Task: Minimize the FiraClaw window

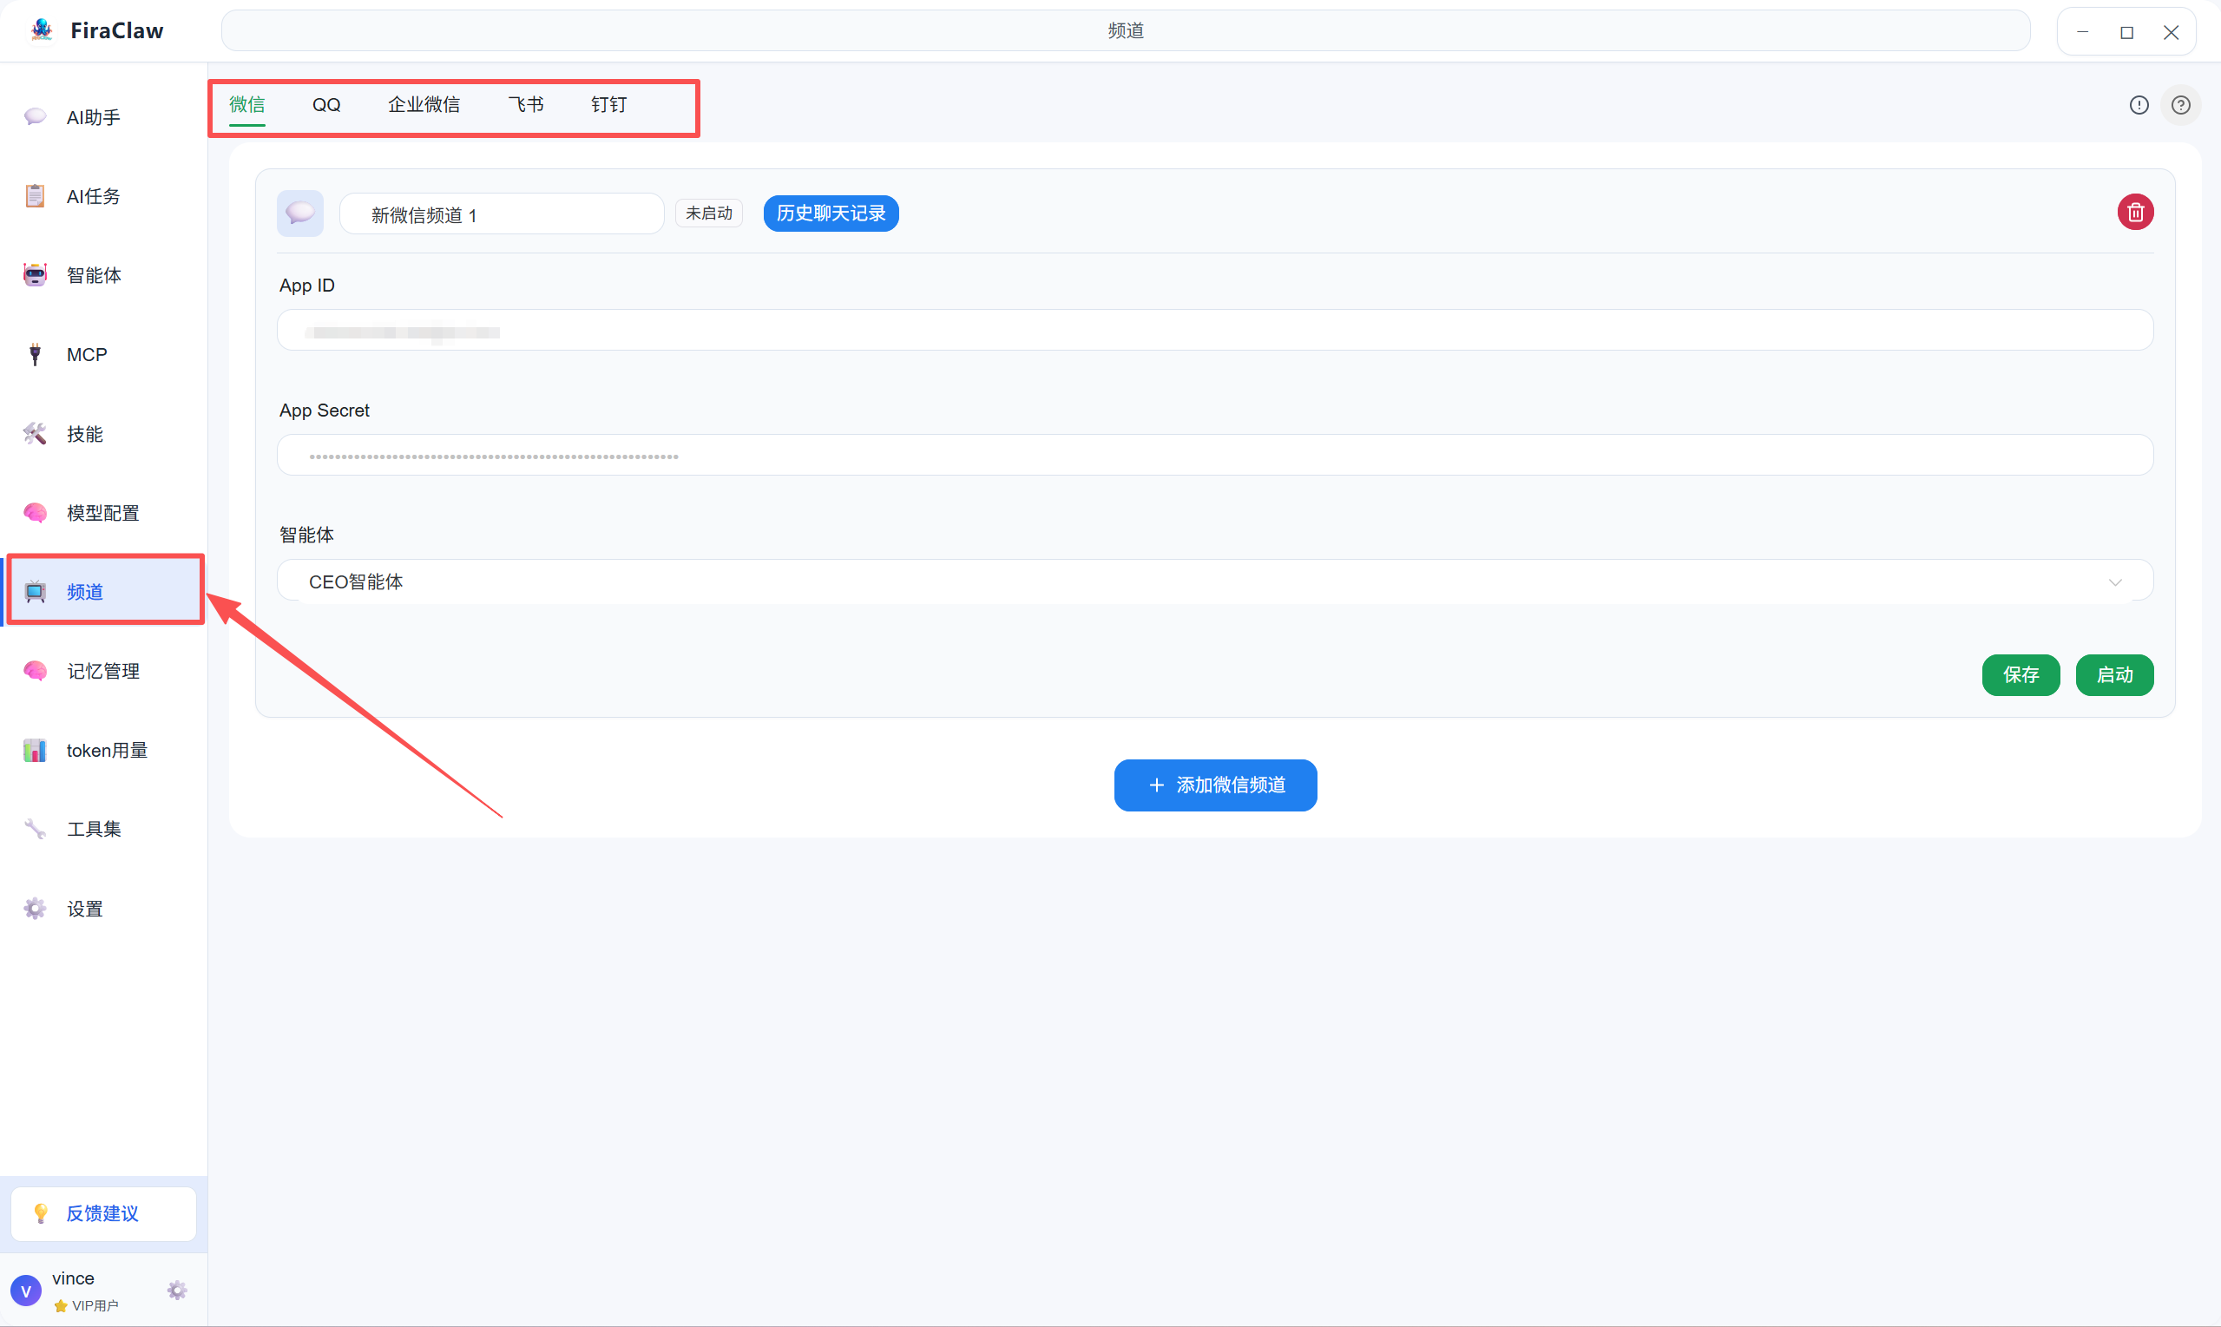Action: click(x=2082, y=32)
